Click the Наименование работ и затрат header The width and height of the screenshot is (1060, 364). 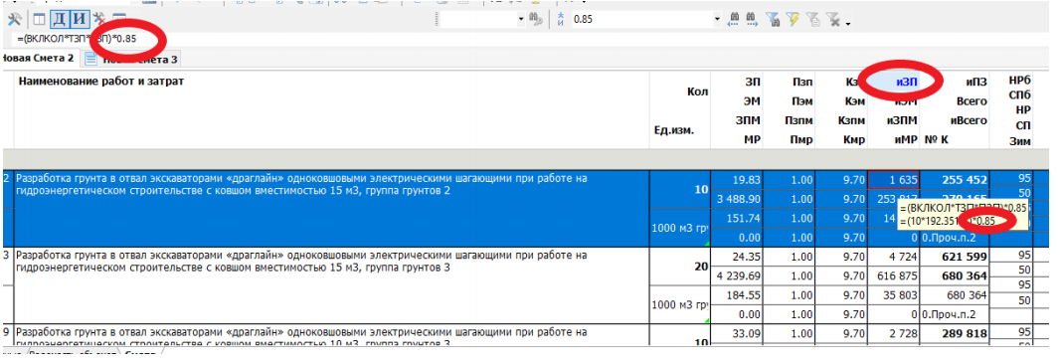pyautogui.click(x=101, y=82)
